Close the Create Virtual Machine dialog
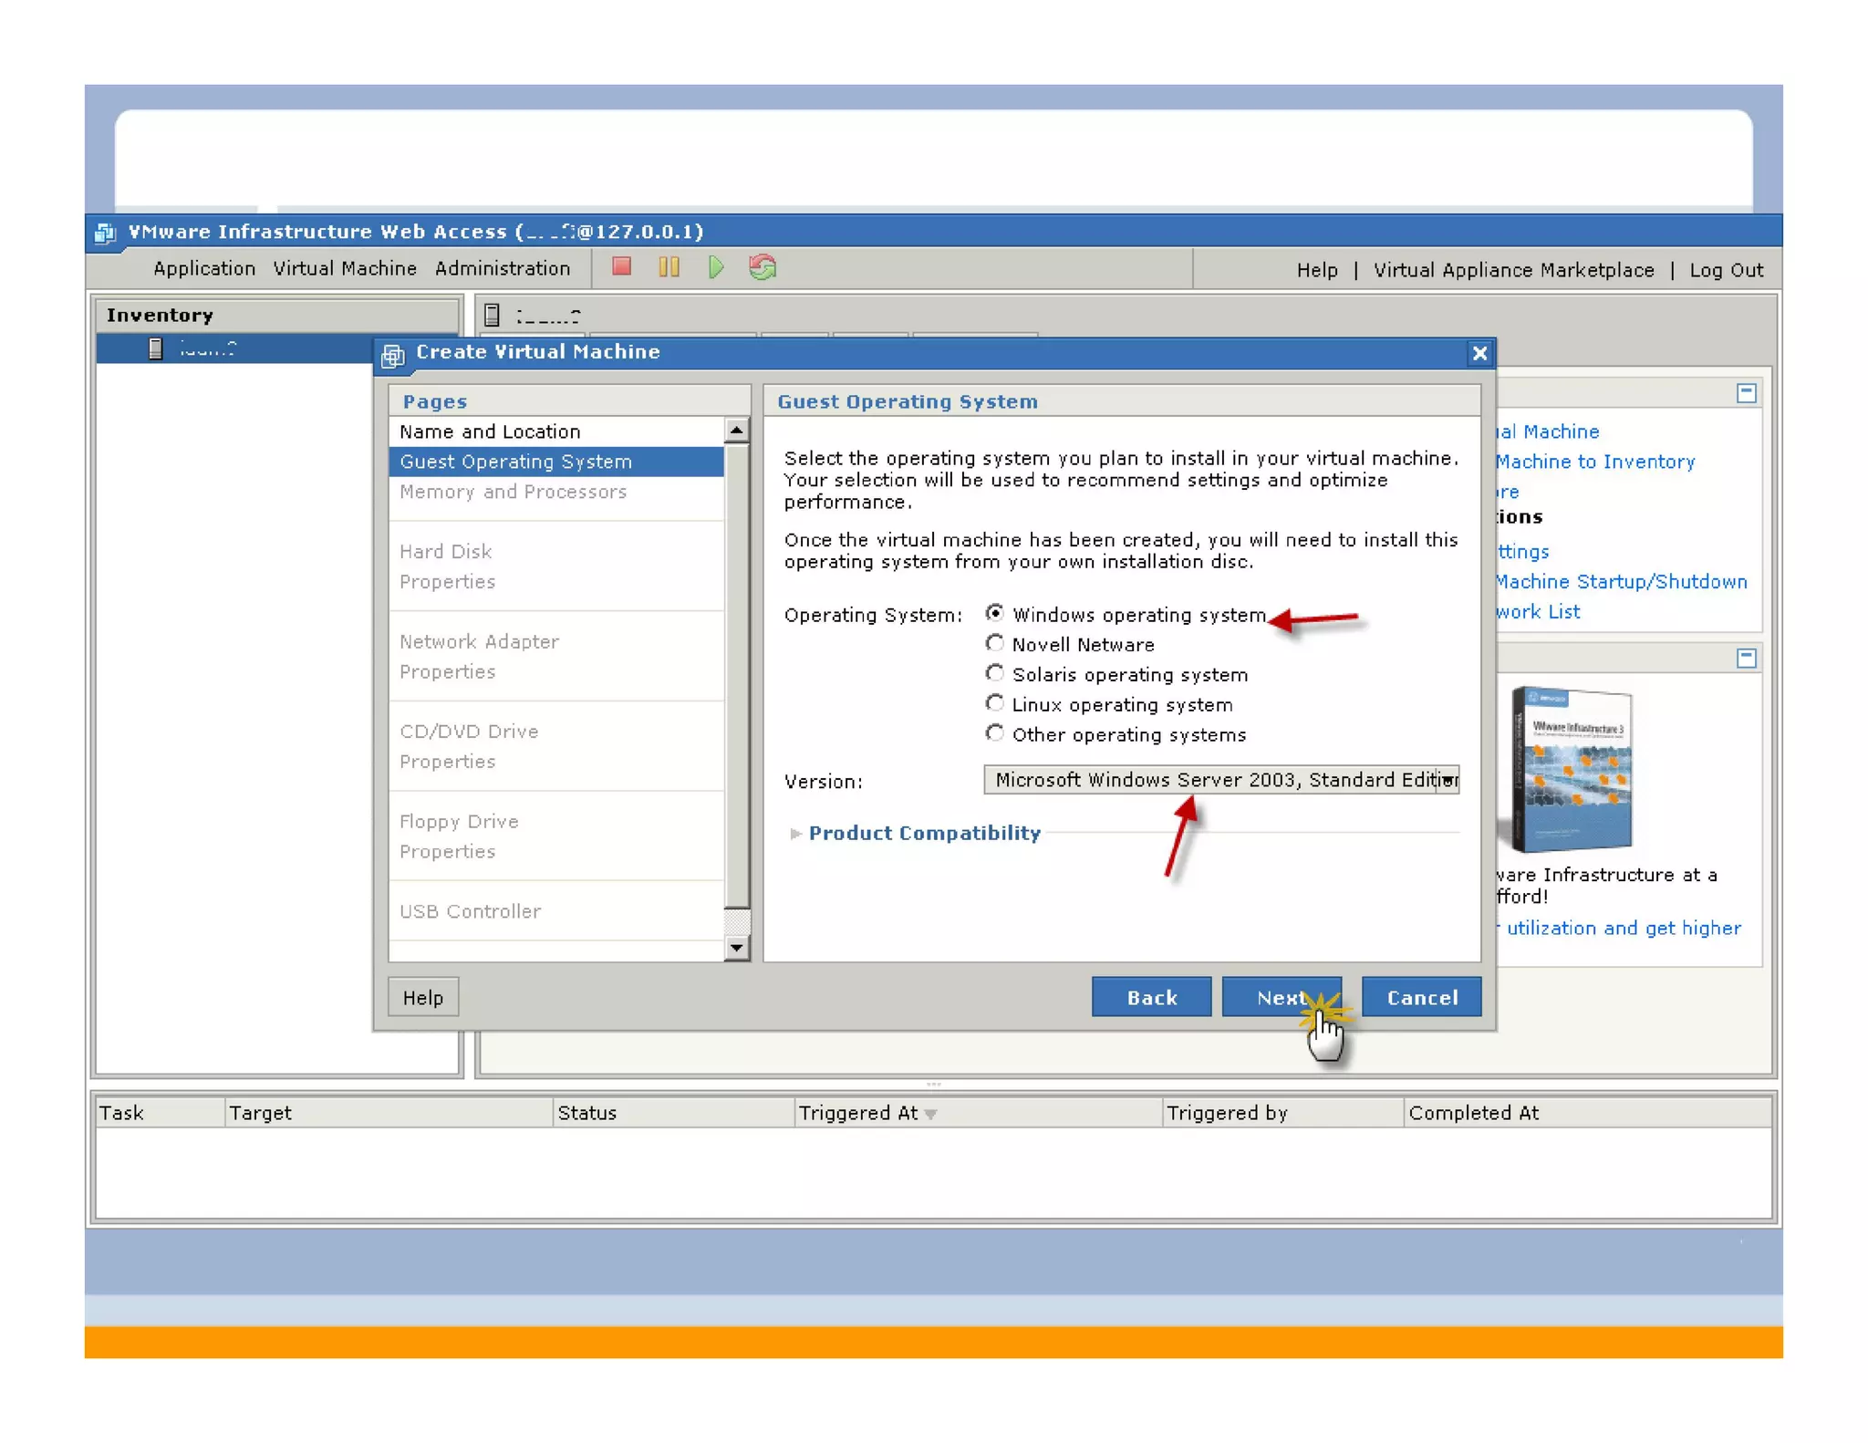This screenshot has height=1443, width=1868. click(x=1479, y=353)
